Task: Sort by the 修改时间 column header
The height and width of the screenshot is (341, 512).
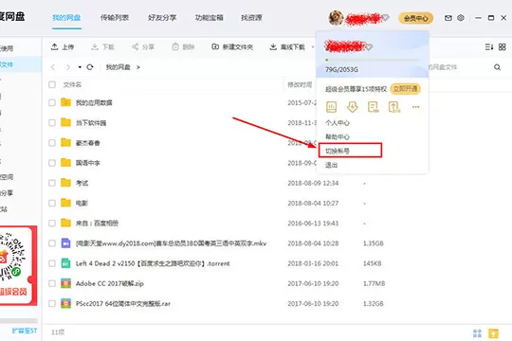Action: (300, 85)
